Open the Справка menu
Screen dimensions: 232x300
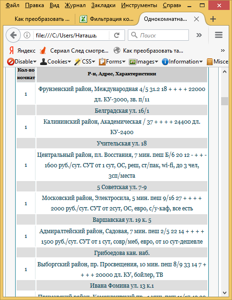[172, 5]
